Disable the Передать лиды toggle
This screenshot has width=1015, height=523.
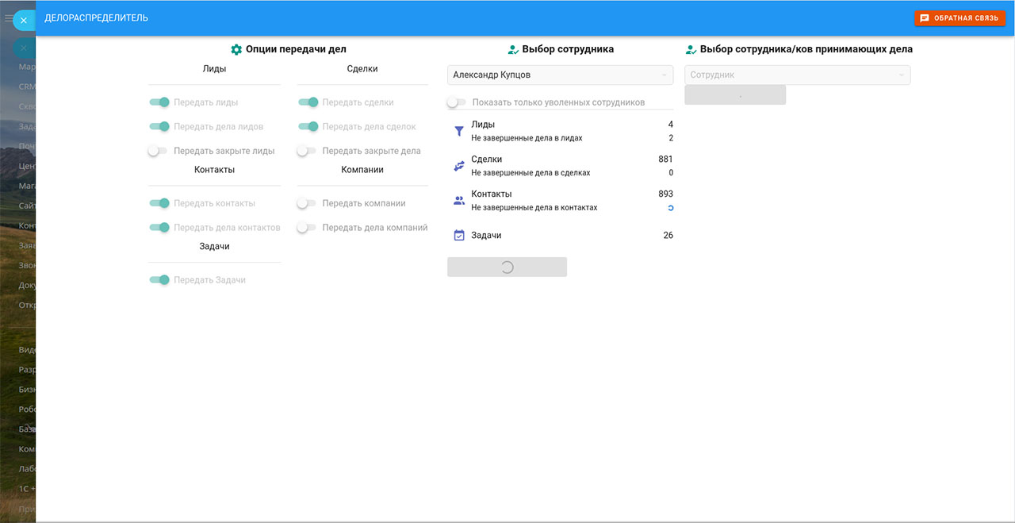pos(159,102)
